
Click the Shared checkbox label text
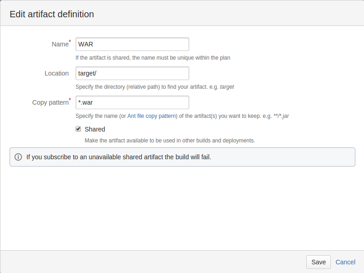[95, 129]
